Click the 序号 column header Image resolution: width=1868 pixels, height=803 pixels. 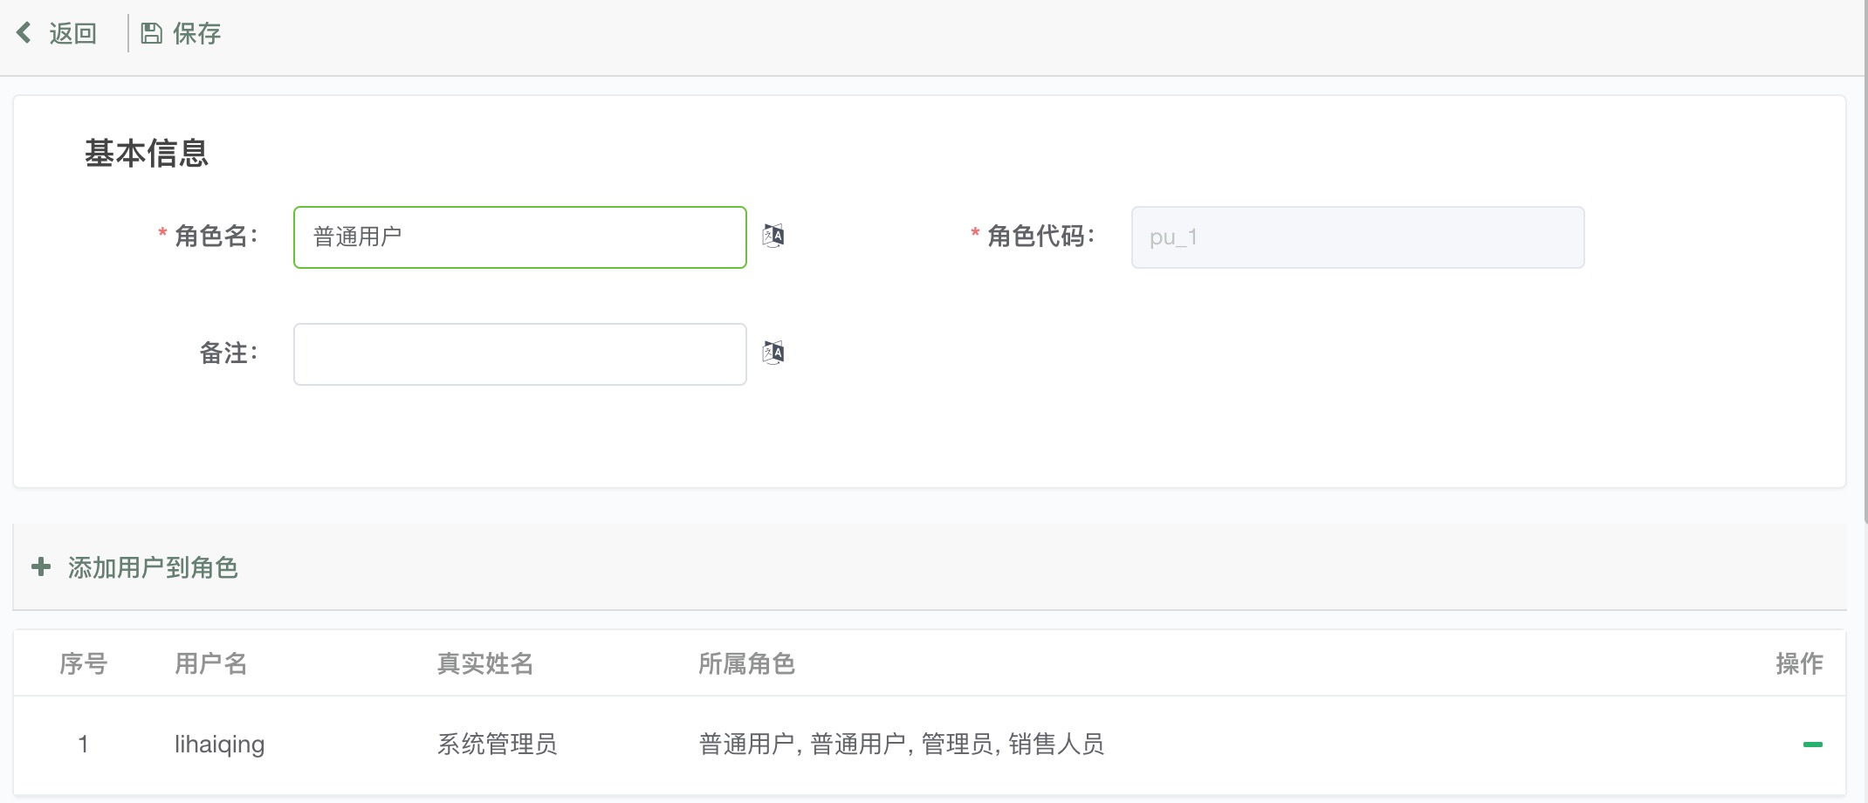84,663
